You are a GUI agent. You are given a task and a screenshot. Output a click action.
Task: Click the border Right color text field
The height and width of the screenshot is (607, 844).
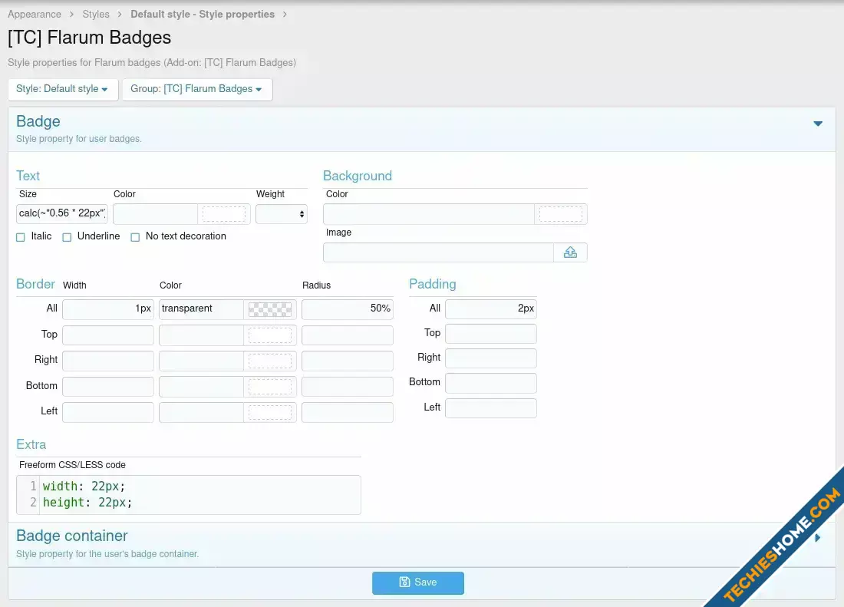click(x=201, y=361)
